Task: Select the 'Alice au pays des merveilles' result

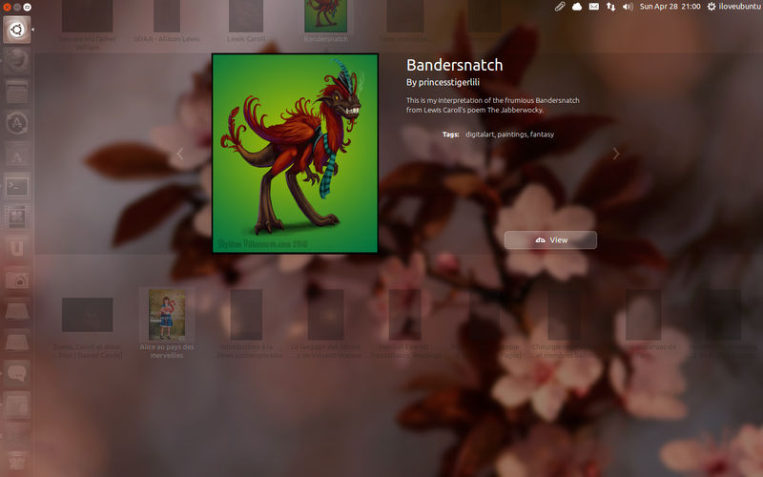Action: (167, 323)
